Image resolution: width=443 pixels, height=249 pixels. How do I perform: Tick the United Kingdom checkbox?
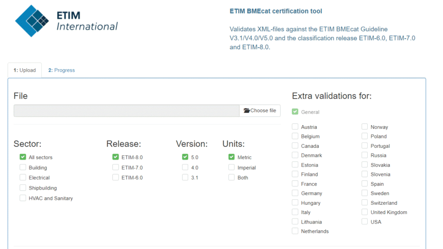point(365,212)
